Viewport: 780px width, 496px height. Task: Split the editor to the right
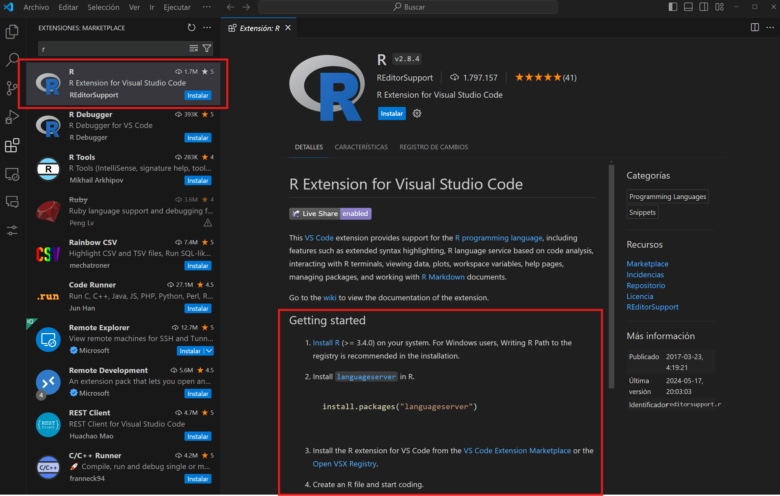click(x=755, y=28)
